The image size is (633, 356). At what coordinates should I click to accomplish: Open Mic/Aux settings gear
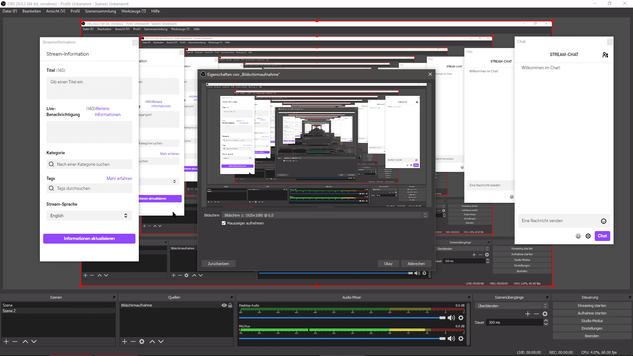click(461, 339)
